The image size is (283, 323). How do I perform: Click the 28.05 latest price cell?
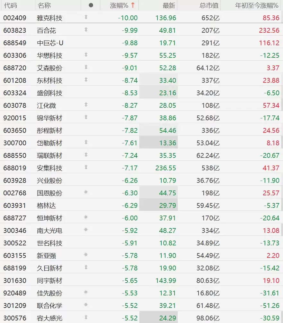click(167, 106)
